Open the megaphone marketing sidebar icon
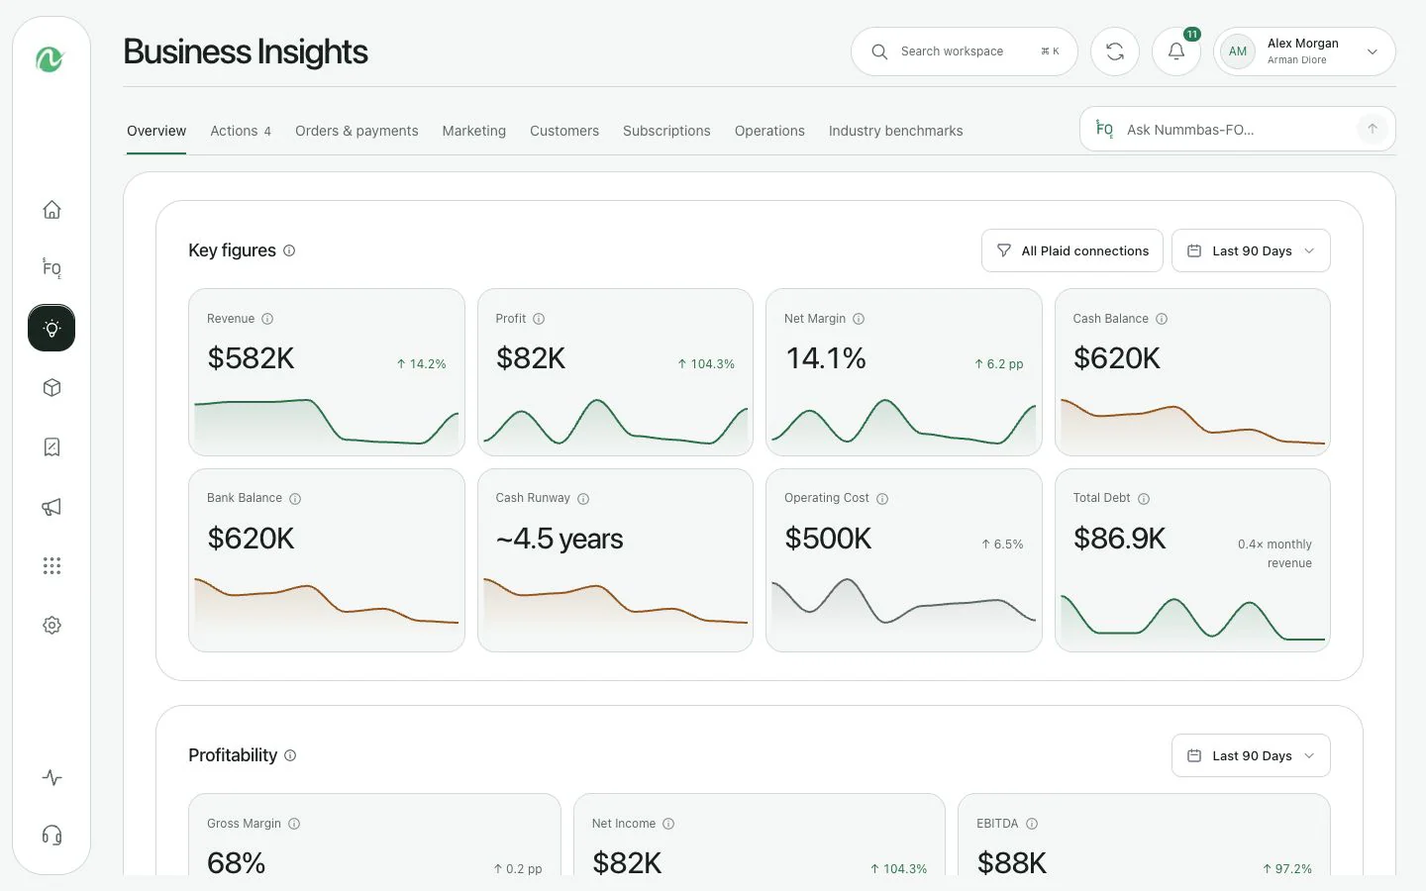Image resolution: width=1426 pixels, height=891 pixels. [x=51, y=507]
